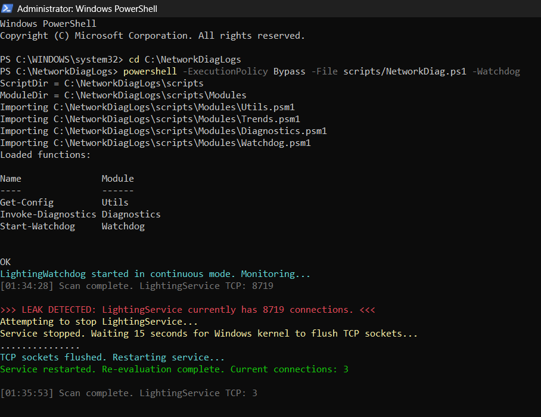
Task: Click the 'Service stopped. Waiting 15 seconds' line
Action: point(209,334)
